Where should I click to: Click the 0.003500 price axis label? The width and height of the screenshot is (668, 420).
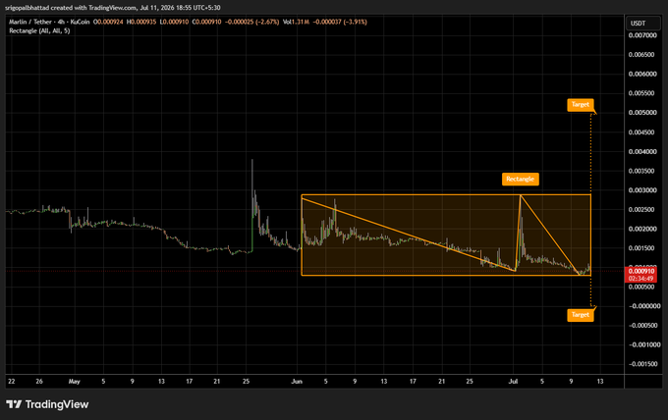point(642,171)
